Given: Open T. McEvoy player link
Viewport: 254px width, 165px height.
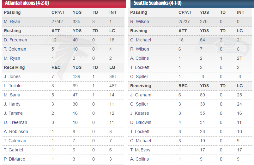Looking at the screenshot, I should click(141, 150).
